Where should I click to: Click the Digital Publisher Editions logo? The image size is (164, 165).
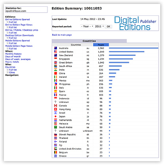(x=135, y=23)
